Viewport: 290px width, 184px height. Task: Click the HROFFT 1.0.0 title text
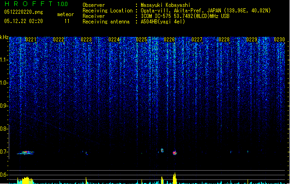click(36, 4)
